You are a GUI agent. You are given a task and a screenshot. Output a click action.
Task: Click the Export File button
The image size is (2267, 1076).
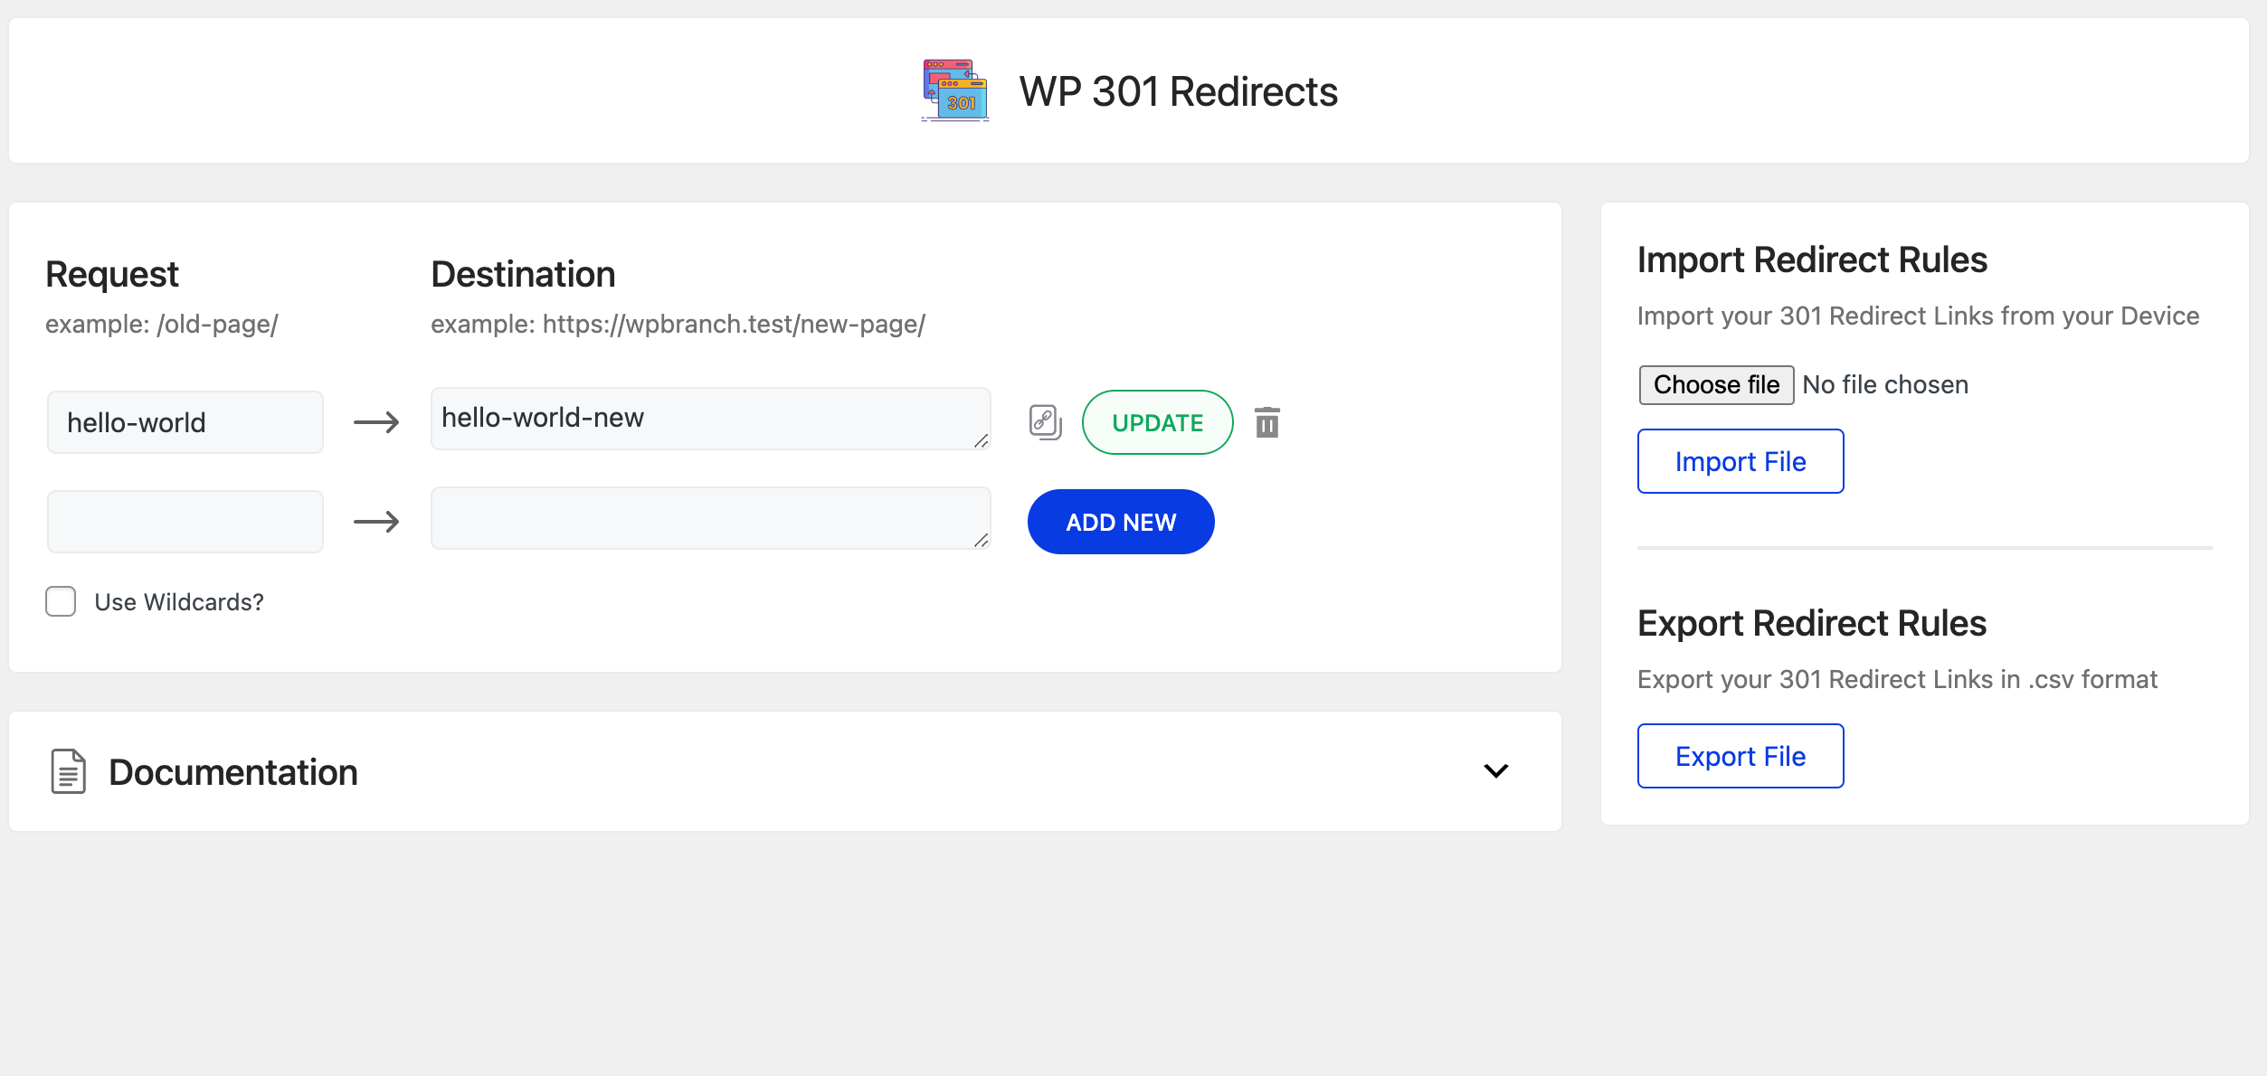tap(1741, 756)
